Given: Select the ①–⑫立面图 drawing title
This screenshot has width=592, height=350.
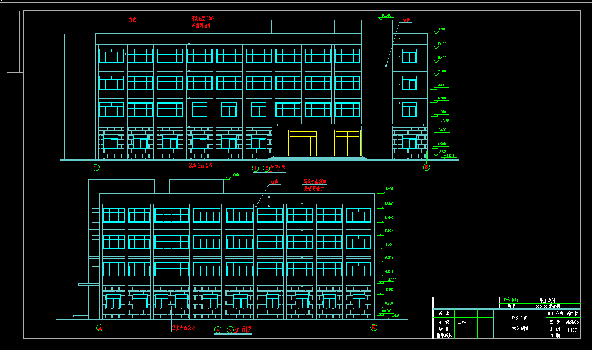Looking at the screenshot, I should tap(269, 168).
